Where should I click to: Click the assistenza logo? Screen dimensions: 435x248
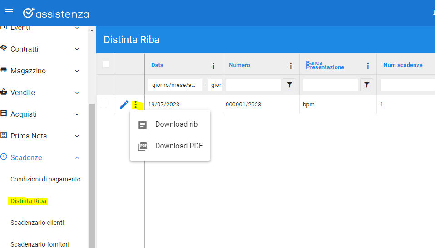tap(56, 13)
